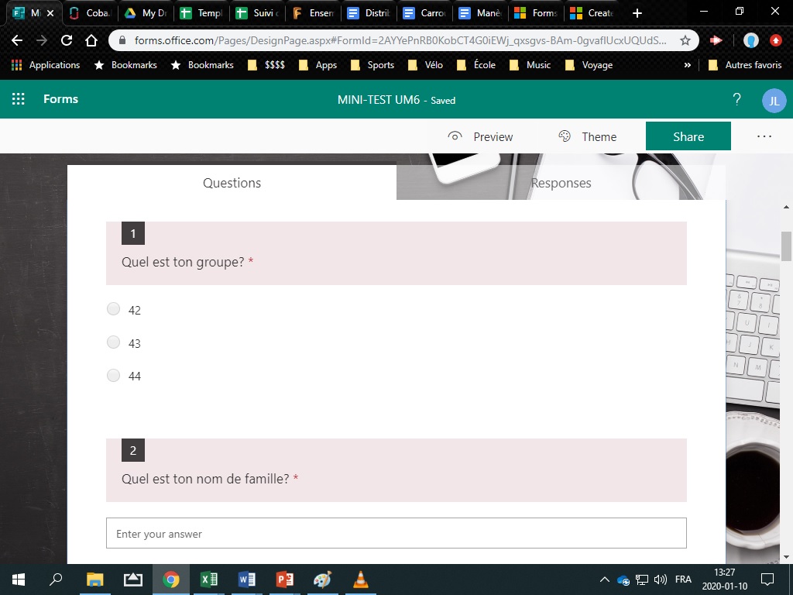Image resolution: width=793 pixels, height=595 pixels.
Task: Open the Voyage bookmarks folder
Action: pos(589,65)
